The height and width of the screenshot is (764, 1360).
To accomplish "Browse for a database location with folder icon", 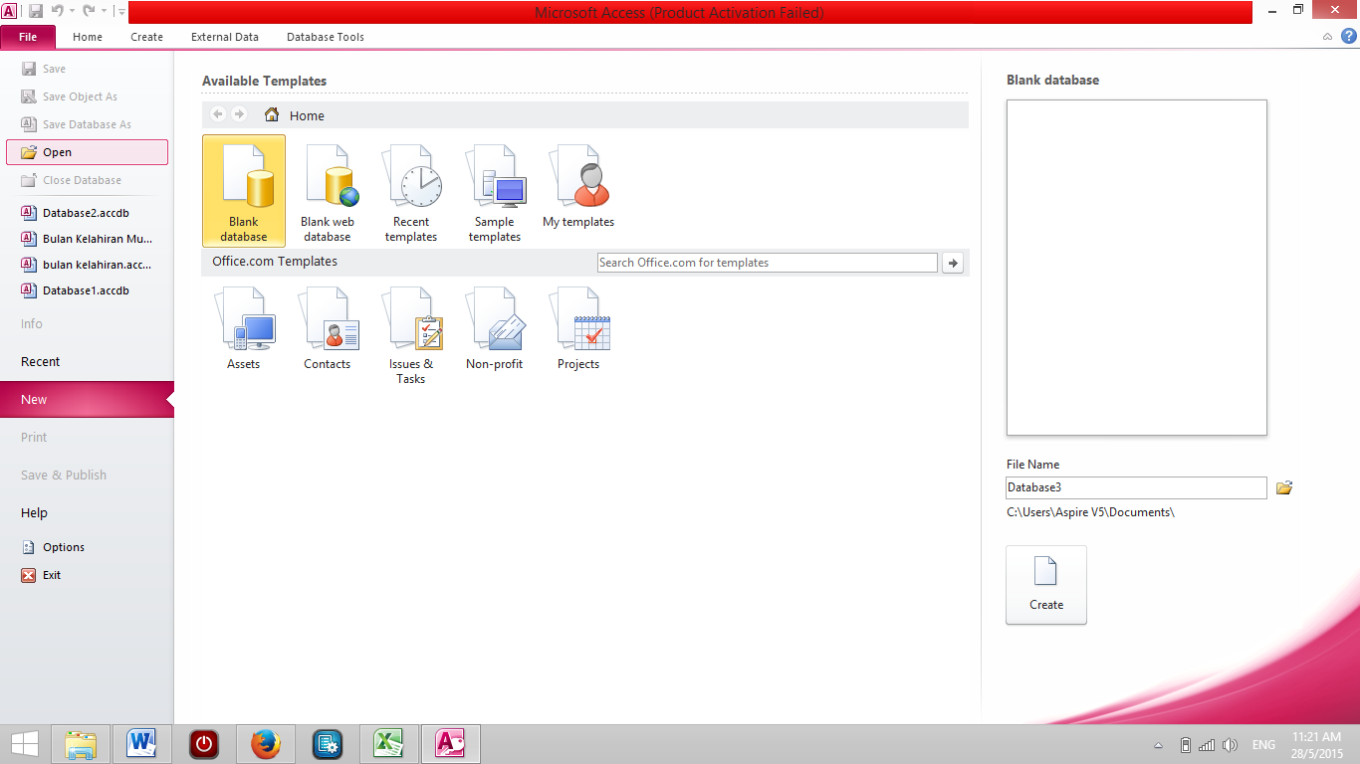I will tap(1283, 487).
